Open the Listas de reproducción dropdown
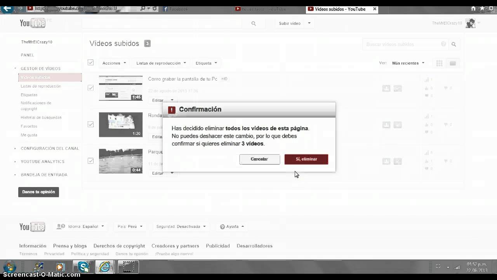Screen dimensions: 497x280 point(161,63)
